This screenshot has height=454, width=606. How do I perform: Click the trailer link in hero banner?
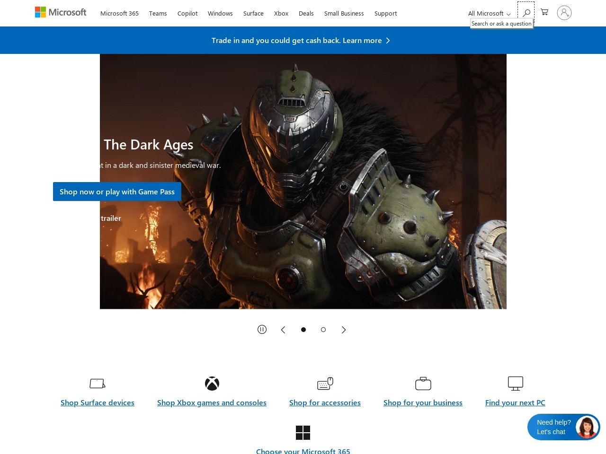pyautogui.click(x=111, y=218)
